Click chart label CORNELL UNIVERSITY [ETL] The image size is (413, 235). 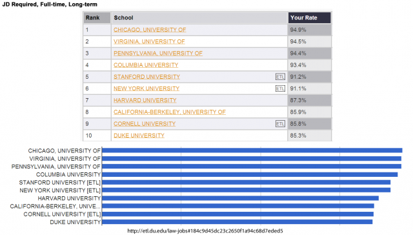[x=62, y=214]
